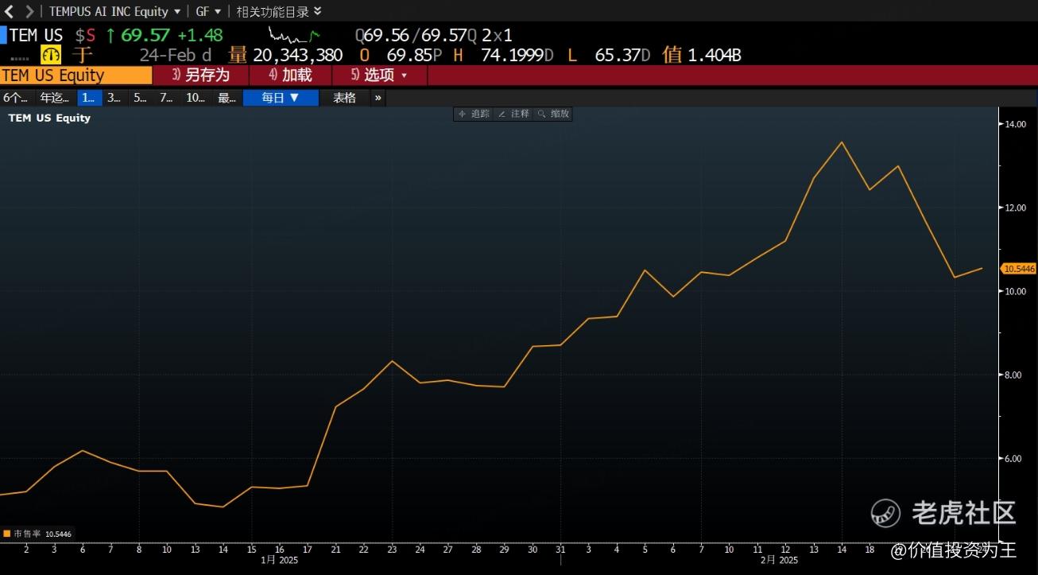This screenshot has height=575, width=1038.
Task: Select the 6个... six-month period tab
Action: pyautogui.click(x=16, y=98)
